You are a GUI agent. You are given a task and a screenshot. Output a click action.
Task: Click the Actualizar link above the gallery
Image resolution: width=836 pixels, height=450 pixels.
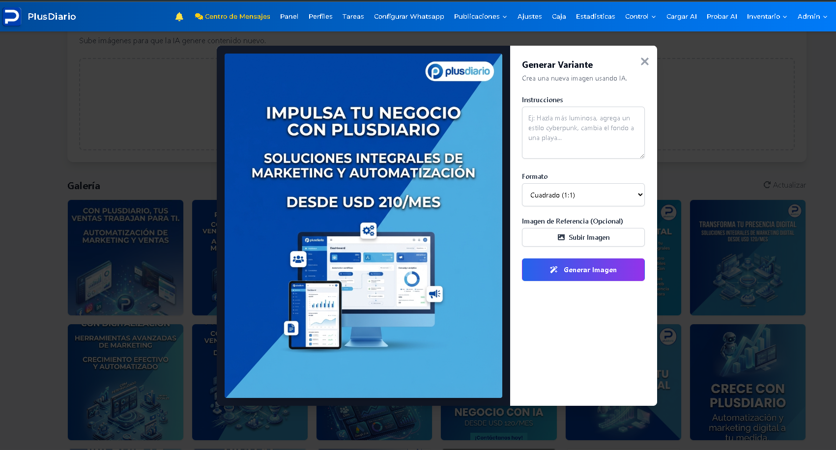pos(789,185)
